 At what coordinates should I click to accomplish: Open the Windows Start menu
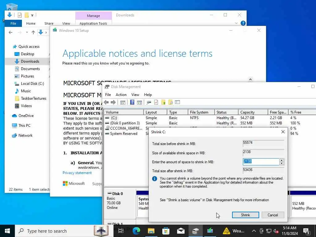pos(7,231)
